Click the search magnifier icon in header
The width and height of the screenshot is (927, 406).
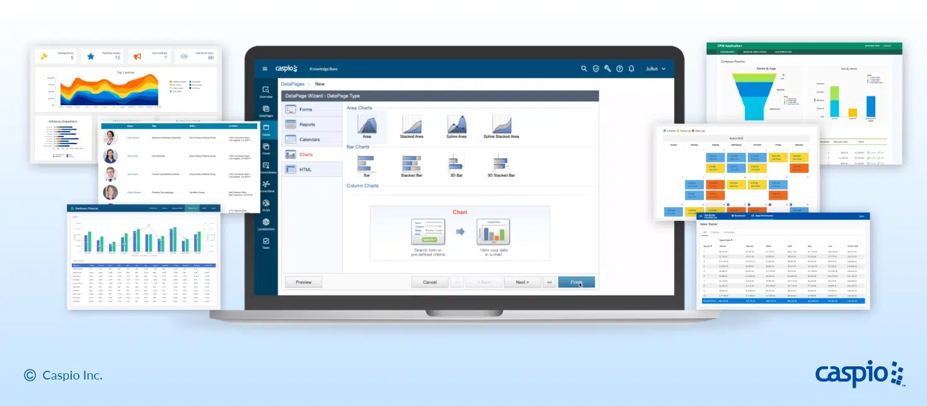click(x=584, y=69)
